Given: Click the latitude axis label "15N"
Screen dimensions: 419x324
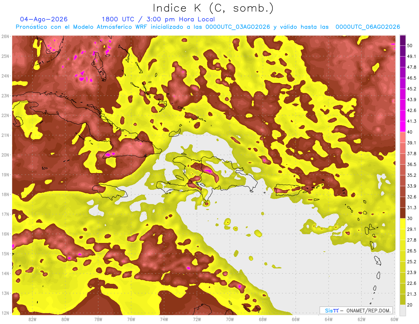Looking at the screenshot, I should coord(5,254).
